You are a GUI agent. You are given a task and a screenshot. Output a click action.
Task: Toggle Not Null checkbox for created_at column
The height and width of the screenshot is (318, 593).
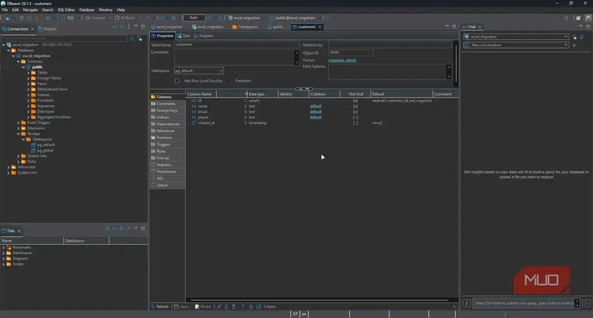tap(355, 123)
